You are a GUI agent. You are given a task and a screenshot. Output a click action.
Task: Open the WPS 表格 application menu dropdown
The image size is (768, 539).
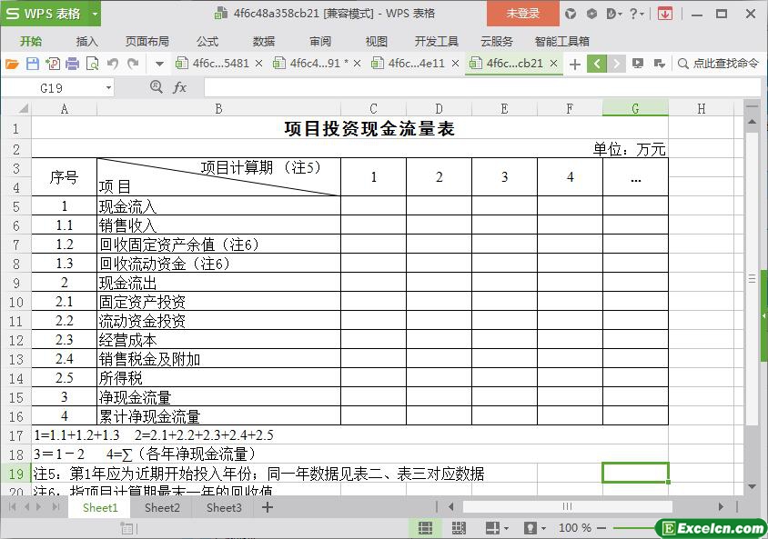pos(95,14)
